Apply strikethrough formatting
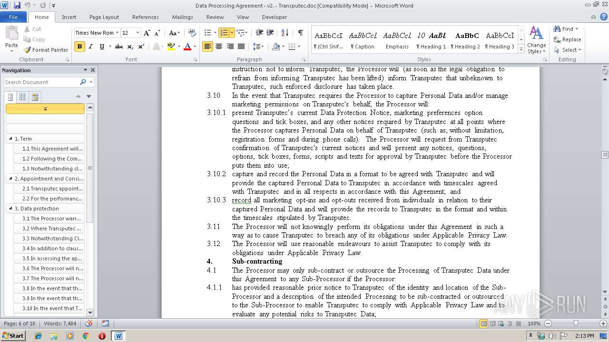 119,47
